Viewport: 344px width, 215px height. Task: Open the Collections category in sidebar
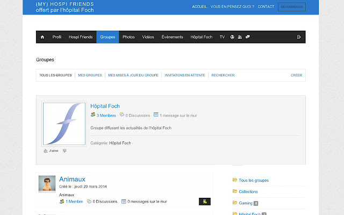tap(248, 192)
